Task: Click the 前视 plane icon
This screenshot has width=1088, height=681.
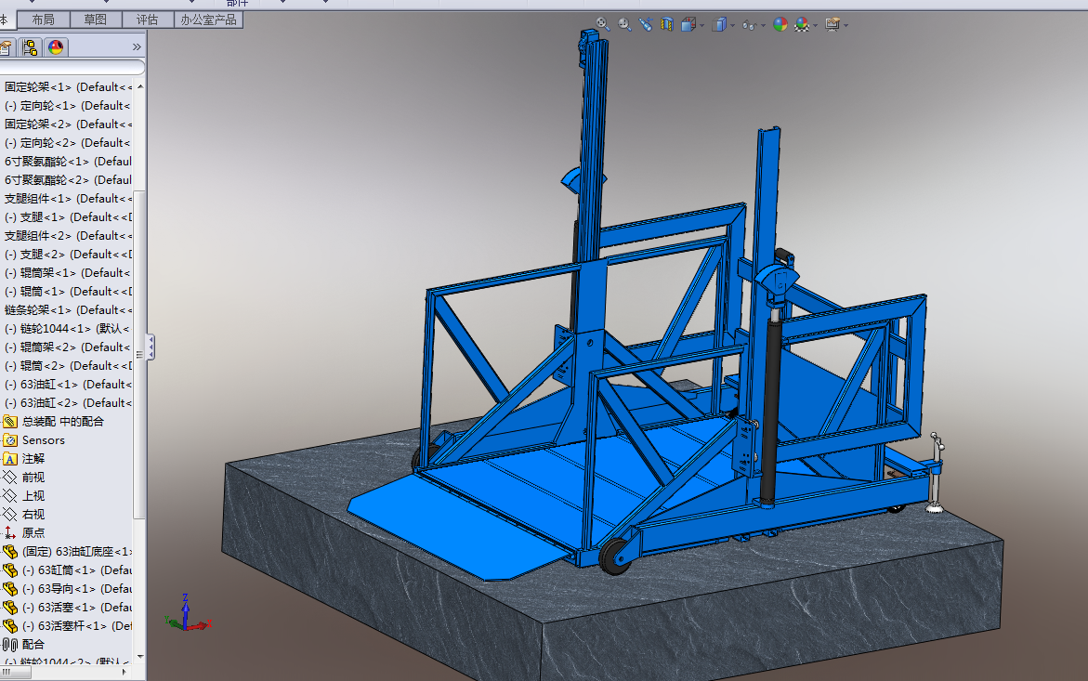Action: pos(9,478)
